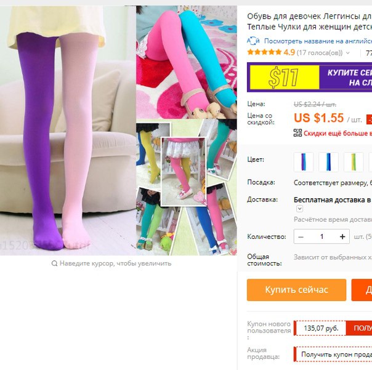Click the main purple and pink tights image
The width and height of the screenshot is (372, 370).
click(x=68, y=131)
